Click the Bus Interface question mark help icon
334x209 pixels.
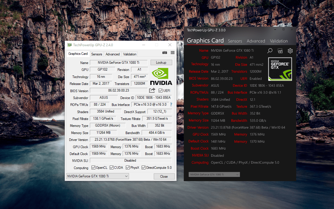click(171, 104)
